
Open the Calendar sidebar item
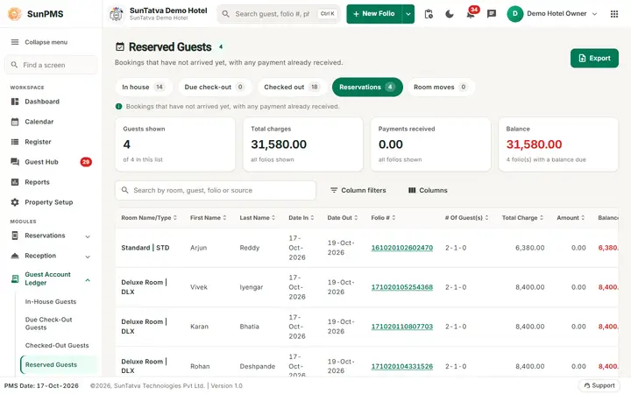[51, 122]
